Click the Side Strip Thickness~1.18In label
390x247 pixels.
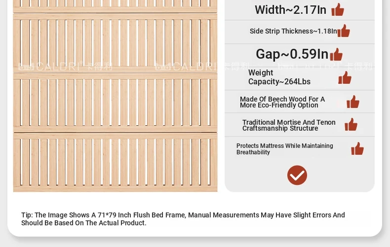pyautogui.click(x=293, y=31)
